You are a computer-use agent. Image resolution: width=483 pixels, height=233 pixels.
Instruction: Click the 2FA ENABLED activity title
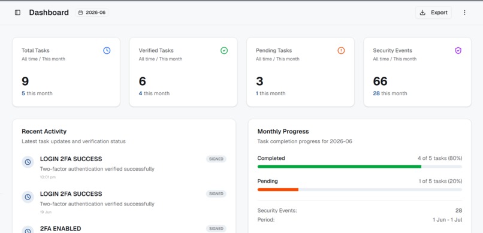click(61, 229)
